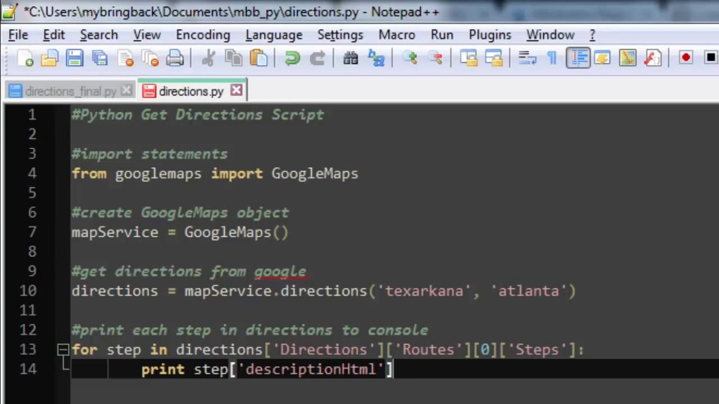Close the directions.py tab

[x=236, y=90]
